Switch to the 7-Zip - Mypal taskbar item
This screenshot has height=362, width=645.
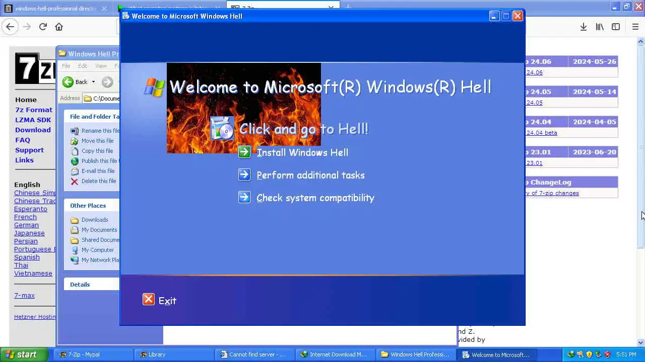coord(94,354)
